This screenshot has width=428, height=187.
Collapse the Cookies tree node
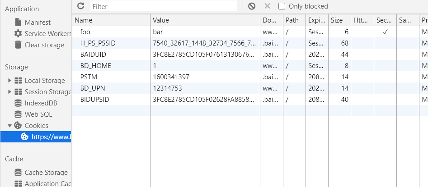point(10,126)
